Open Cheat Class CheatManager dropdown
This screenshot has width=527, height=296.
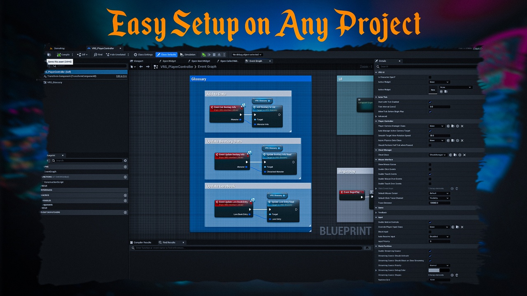pos(438,155)
